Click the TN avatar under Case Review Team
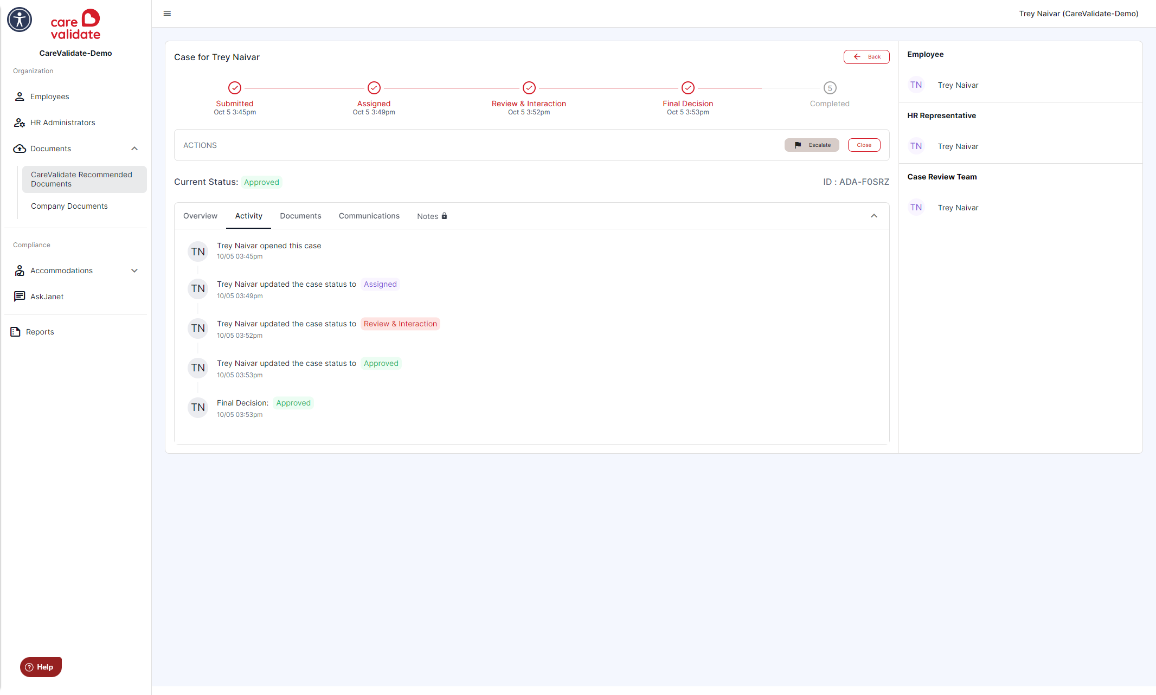 point(916,208)
